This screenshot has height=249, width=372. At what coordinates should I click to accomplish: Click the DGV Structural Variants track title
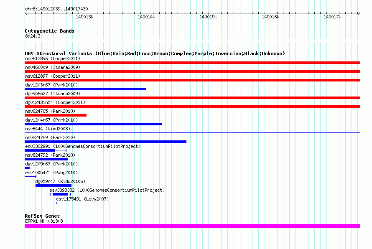[155, 53]
